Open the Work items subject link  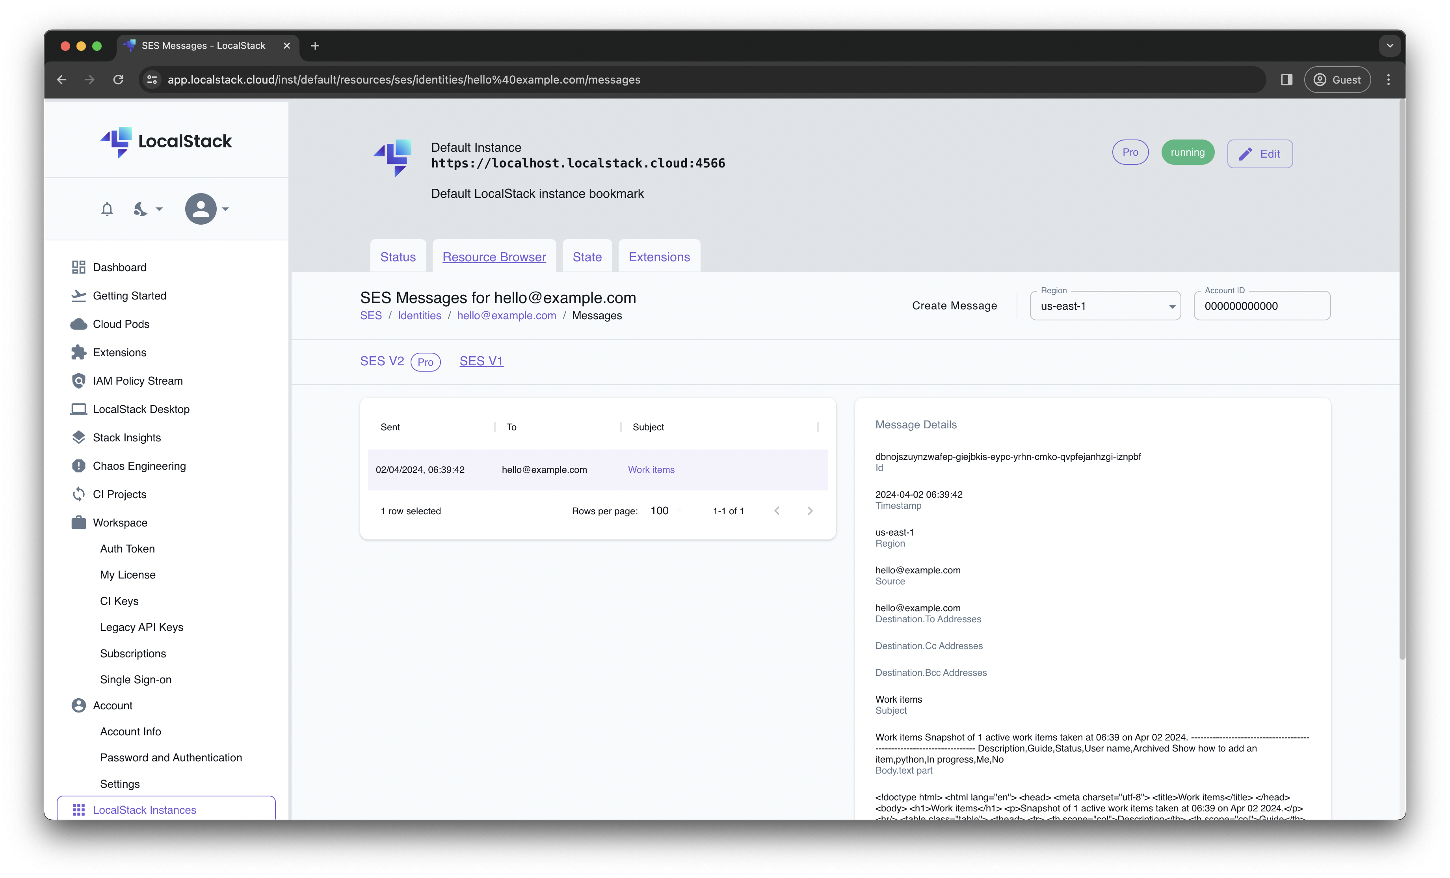point(651,470)
